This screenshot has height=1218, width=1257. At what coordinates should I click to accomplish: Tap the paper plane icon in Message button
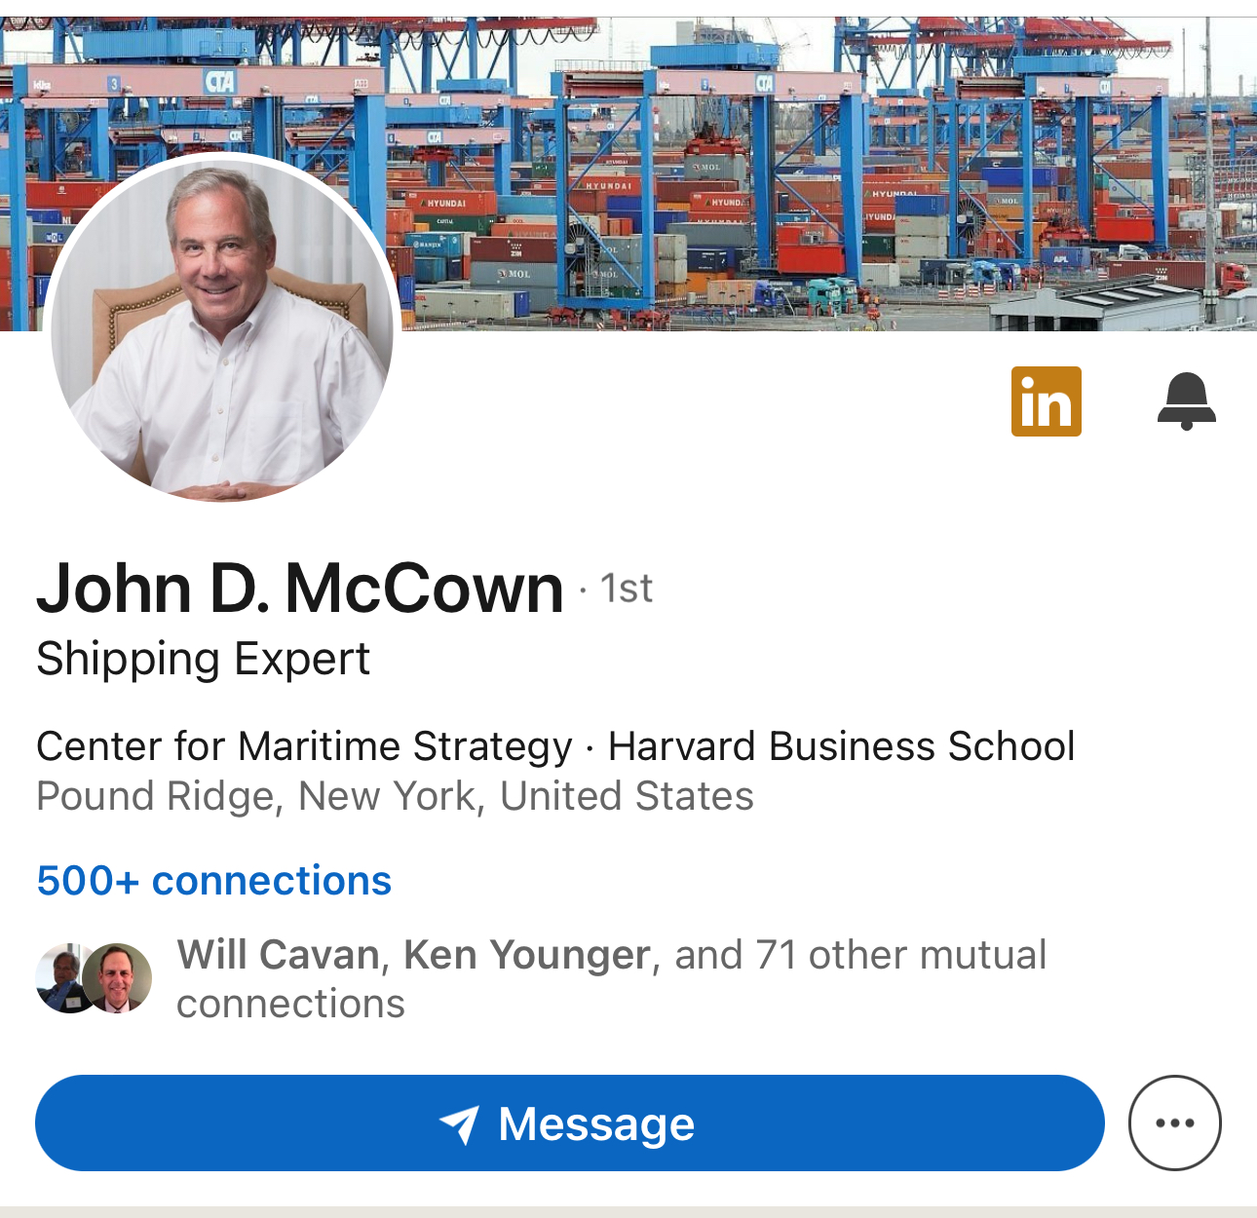459,1124
